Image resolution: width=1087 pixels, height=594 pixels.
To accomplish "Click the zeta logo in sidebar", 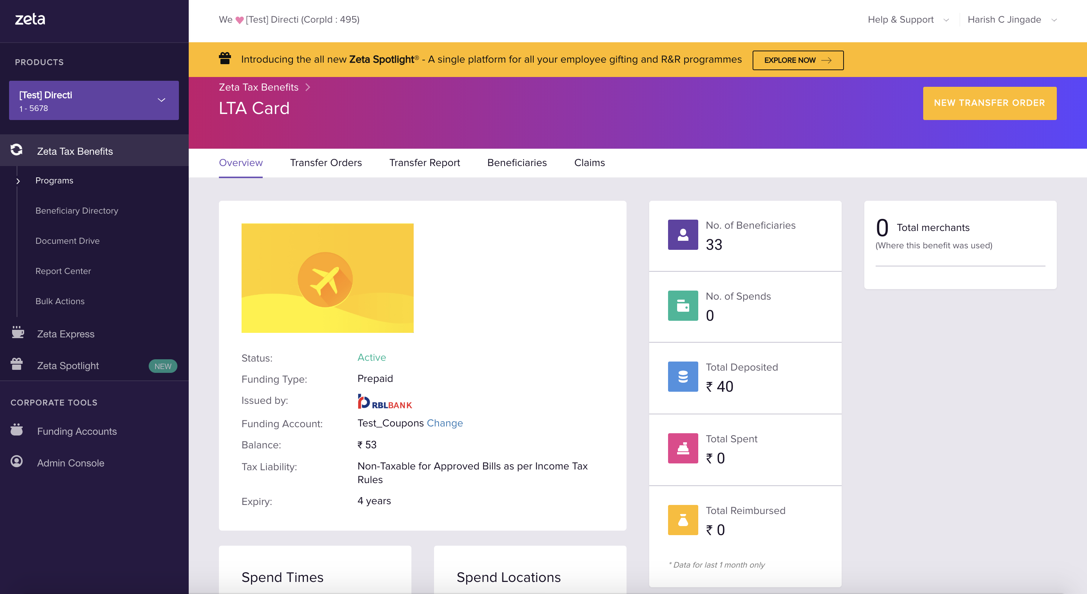I will [x=30, y=19].
